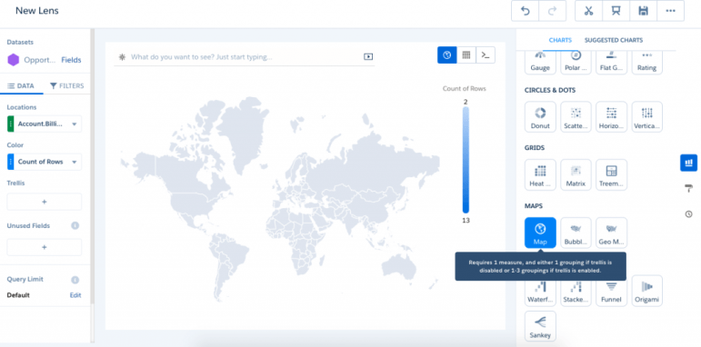The image size is (701, 347).
Task: Redo the last undone change
Action: click(x=552, y=11)
